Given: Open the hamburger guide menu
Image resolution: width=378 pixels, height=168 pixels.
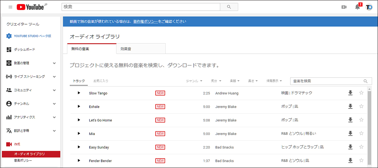Looking at the screenshot, I should 10,7.
